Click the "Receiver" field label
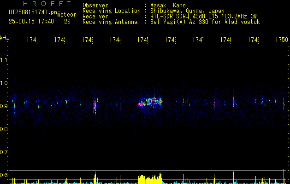This screenshot has height=184, width=290. tap(95, 17)
